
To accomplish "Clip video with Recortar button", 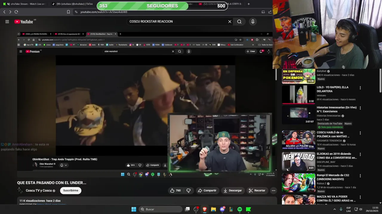I will pos(257,191).
